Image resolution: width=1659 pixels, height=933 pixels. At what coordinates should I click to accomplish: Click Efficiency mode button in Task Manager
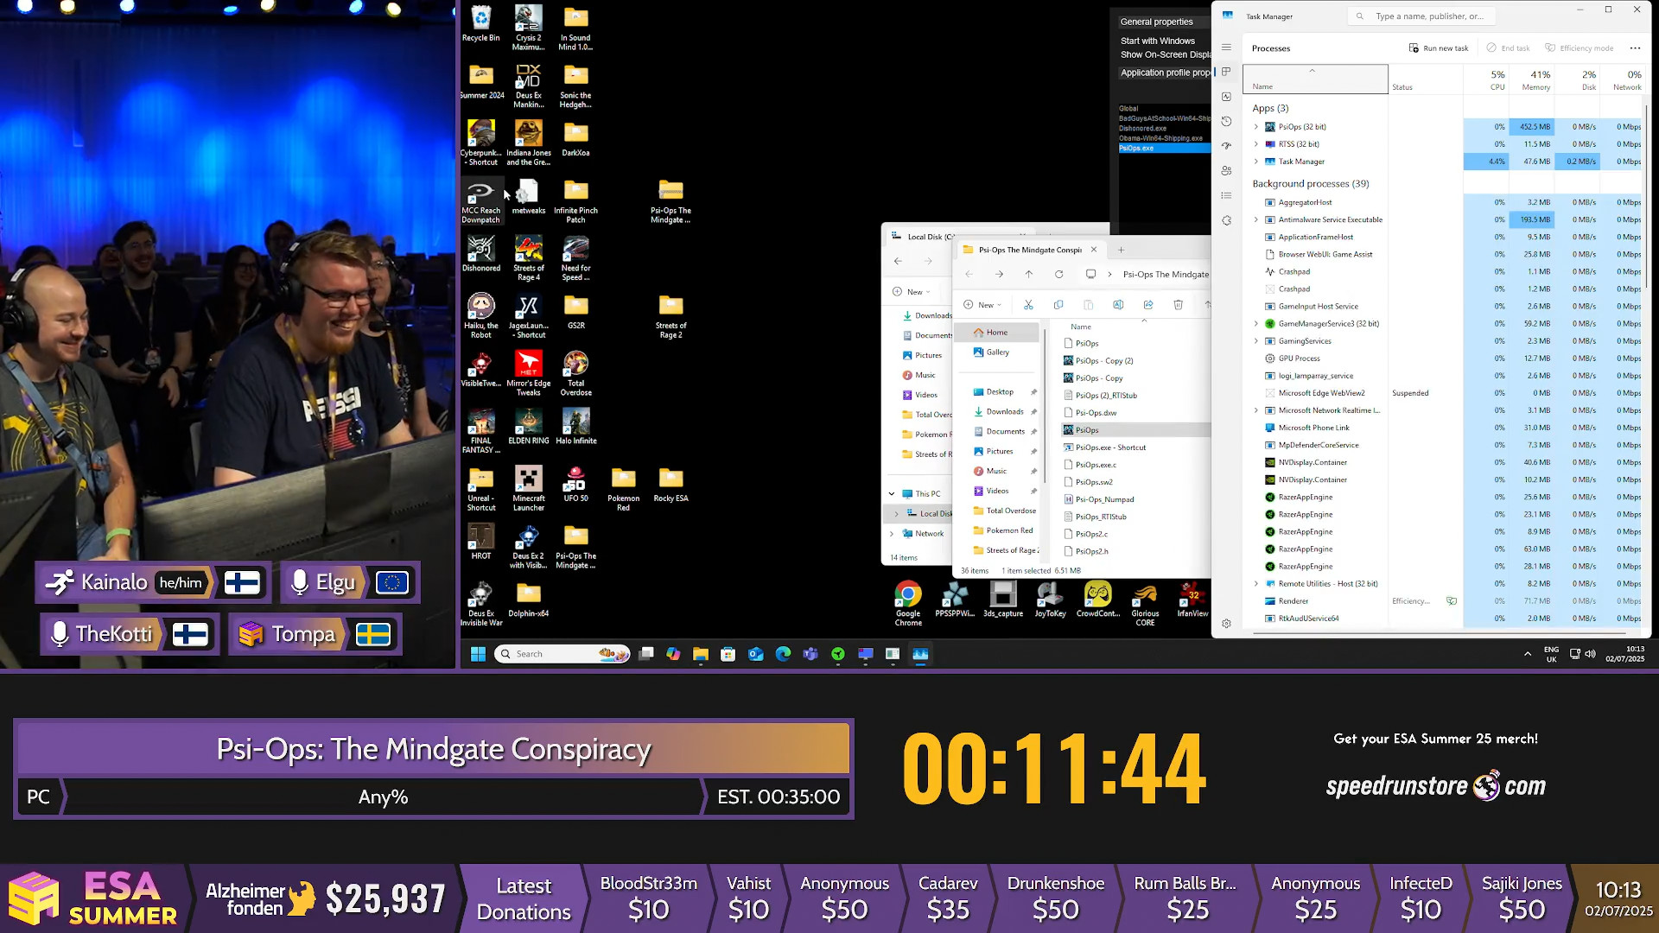point(1580,48)
